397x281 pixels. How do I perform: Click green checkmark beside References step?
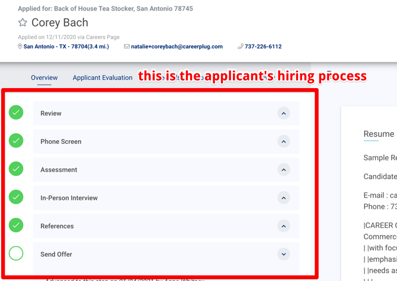[x=16, y=225]
